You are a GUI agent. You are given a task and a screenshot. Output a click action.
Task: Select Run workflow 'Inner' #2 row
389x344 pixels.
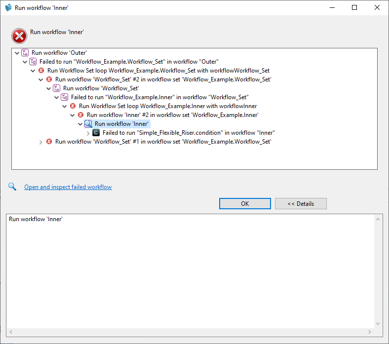172,115
